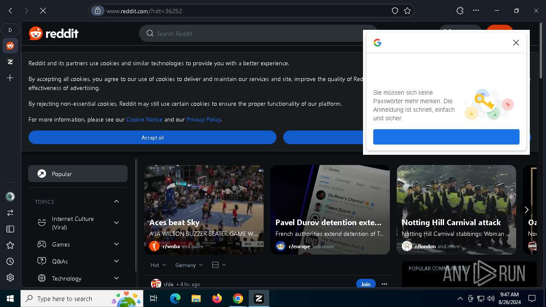Select Popular in the left navigation
Screen dimensions: 546x307
pos(78,174)
